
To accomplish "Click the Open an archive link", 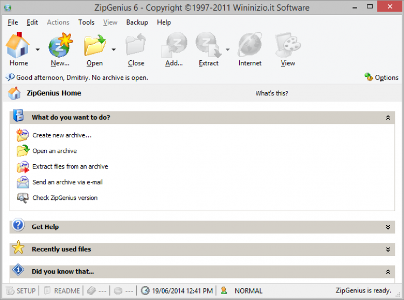I will pyautogui.click(x=54, y=151).
